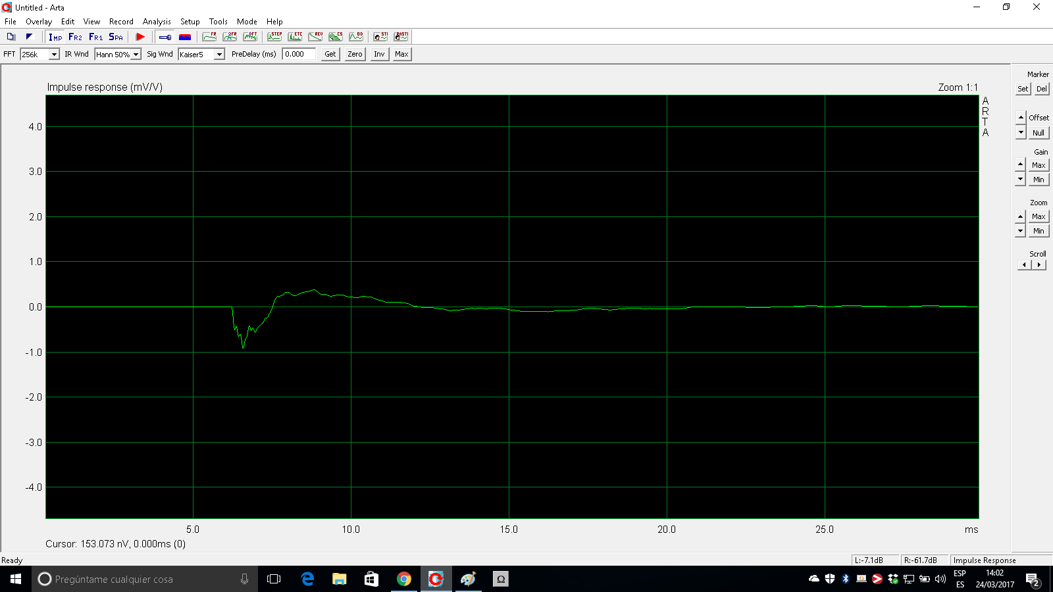Click the volume icon in system tray
The image size is (1053, 592).
pos(940,579)
